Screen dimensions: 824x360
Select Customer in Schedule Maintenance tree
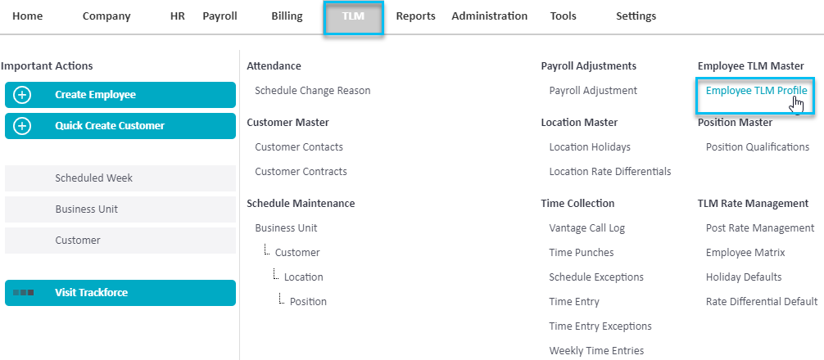(x=297, y=253)
